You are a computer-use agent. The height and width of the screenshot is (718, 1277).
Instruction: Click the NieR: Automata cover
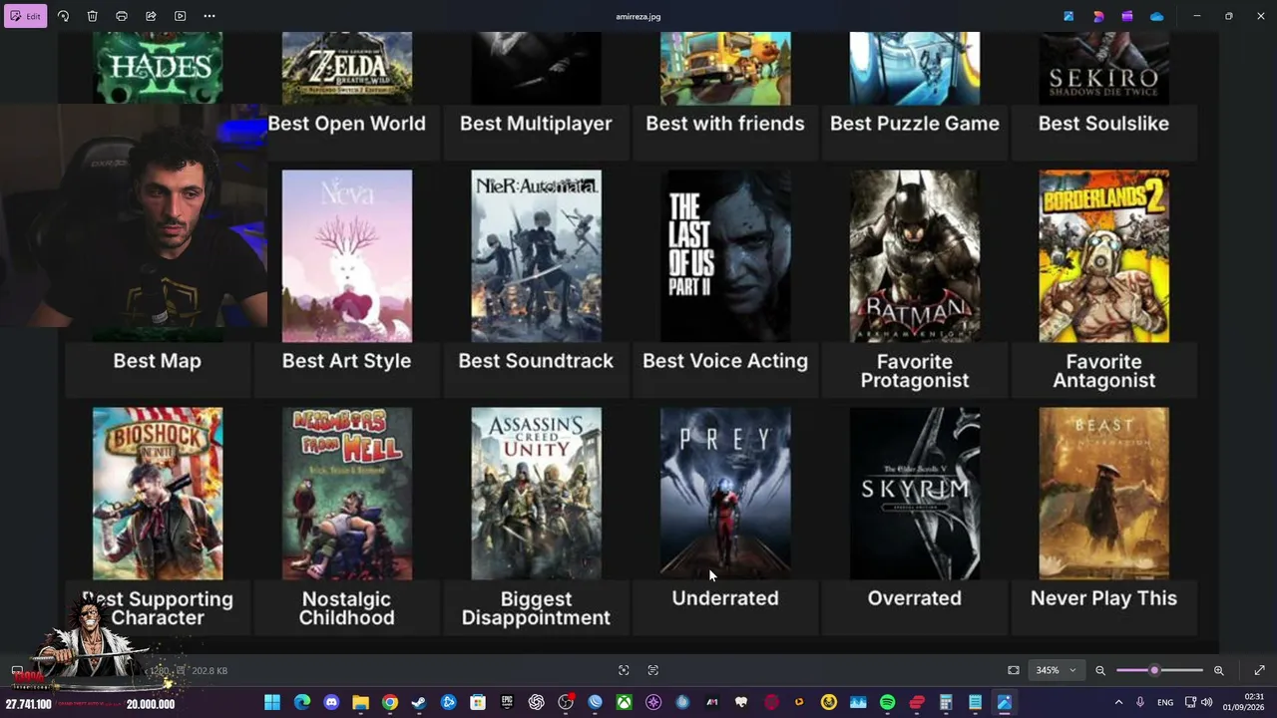pyautogui.click(x=536, y=255)
